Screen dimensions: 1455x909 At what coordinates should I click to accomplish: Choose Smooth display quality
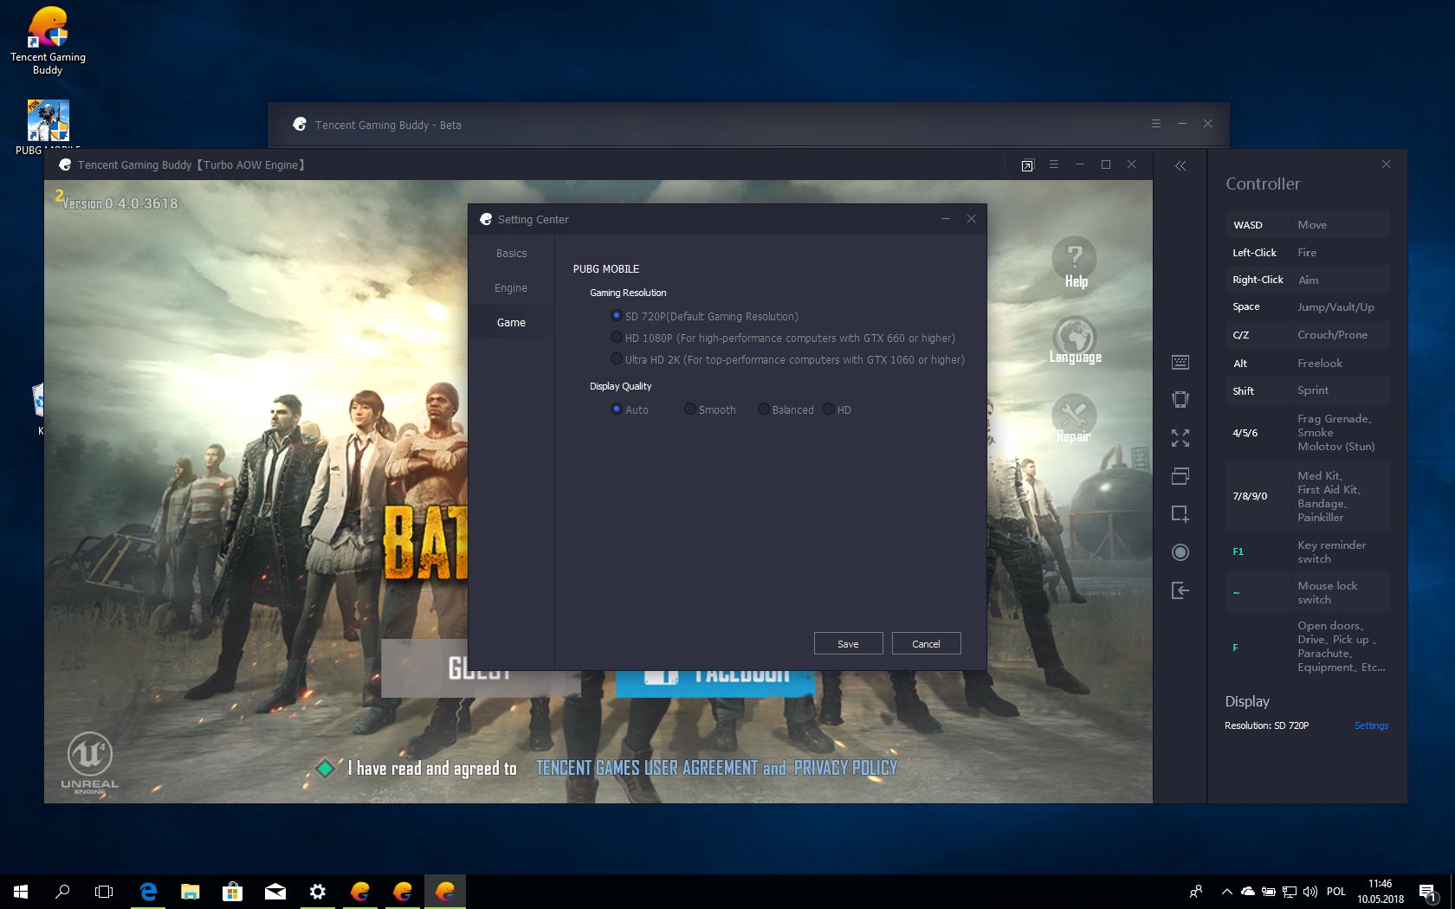pos(690,409)
